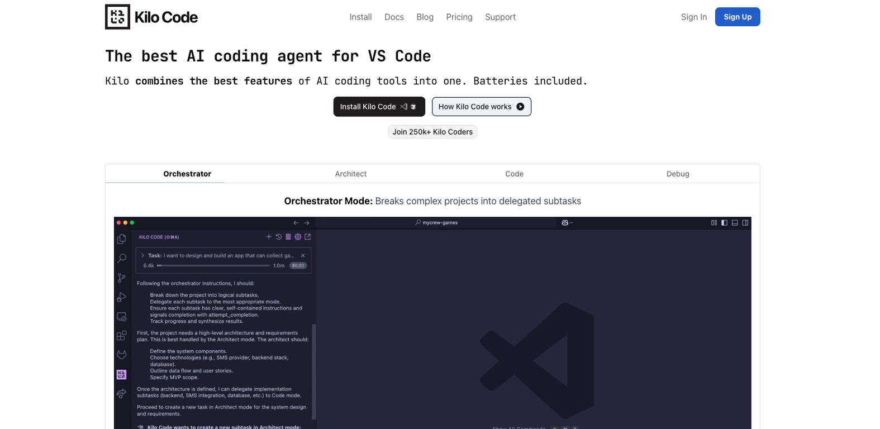880x429 pixels.
Task: Toggle the bottom panel layout icon
Action: coord(735,222)
